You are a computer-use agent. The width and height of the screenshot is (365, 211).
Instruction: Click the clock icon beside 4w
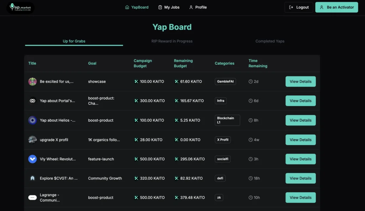(x=251, y=140)
